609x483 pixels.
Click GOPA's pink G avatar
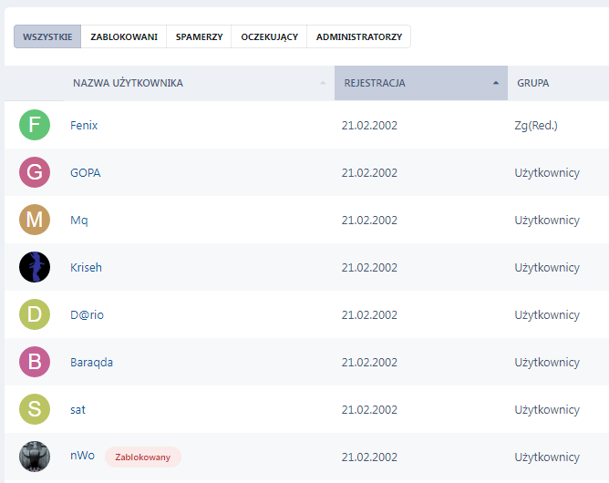pos(35,172)
